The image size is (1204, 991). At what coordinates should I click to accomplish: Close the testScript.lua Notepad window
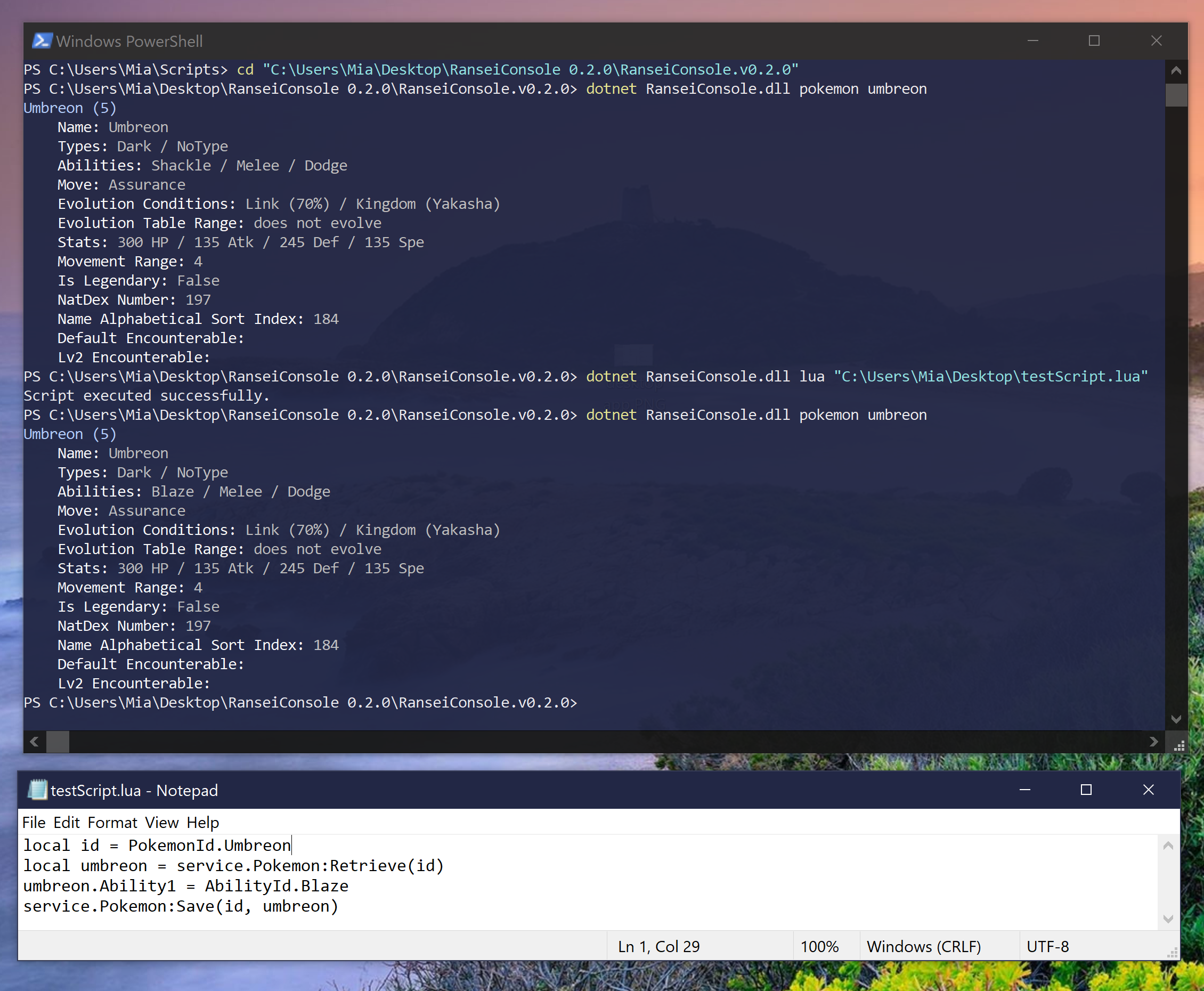[x=1148, y=790]
